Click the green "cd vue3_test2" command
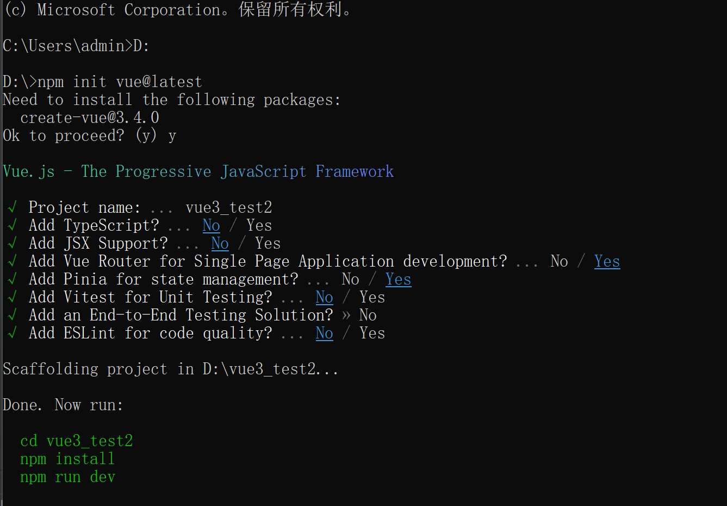727x506 pixels. 77,441
